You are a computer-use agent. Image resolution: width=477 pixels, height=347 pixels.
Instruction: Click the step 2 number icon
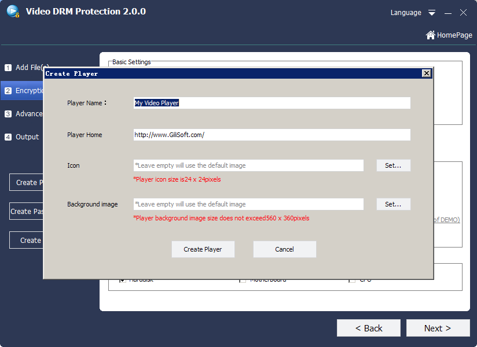(x=8, y=91)
